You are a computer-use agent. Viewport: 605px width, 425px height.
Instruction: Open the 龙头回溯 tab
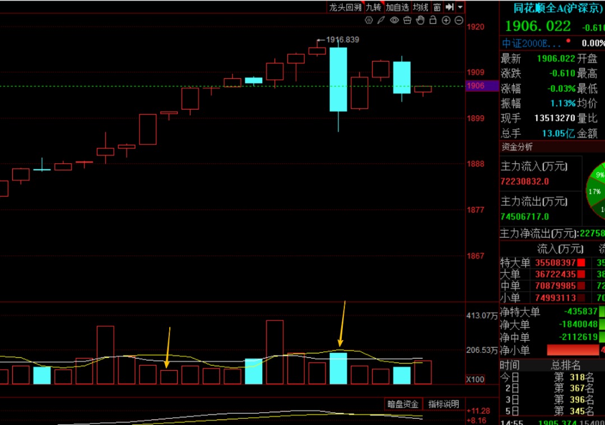pyautogui.click(x=345, y=7)
